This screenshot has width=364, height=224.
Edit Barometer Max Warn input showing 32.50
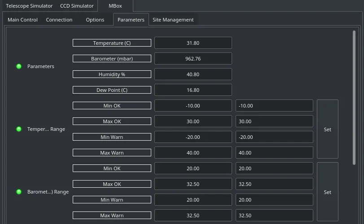click(274, 215)
